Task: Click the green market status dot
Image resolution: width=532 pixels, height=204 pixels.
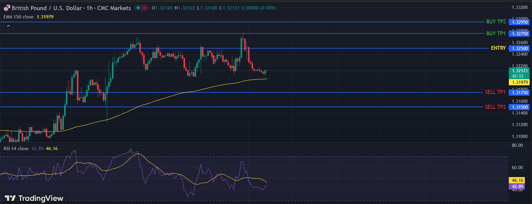Action: click(x=138, y=8)
